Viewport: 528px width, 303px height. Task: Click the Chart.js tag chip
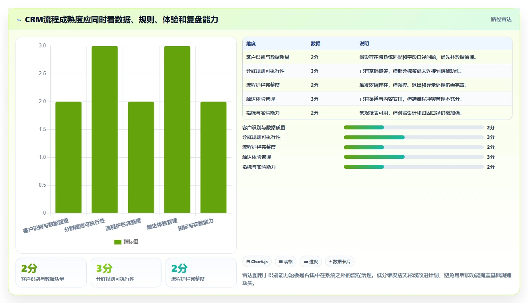[257, 262]
